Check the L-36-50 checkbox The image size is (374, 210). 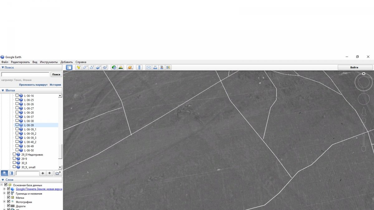tap(17, 150)
